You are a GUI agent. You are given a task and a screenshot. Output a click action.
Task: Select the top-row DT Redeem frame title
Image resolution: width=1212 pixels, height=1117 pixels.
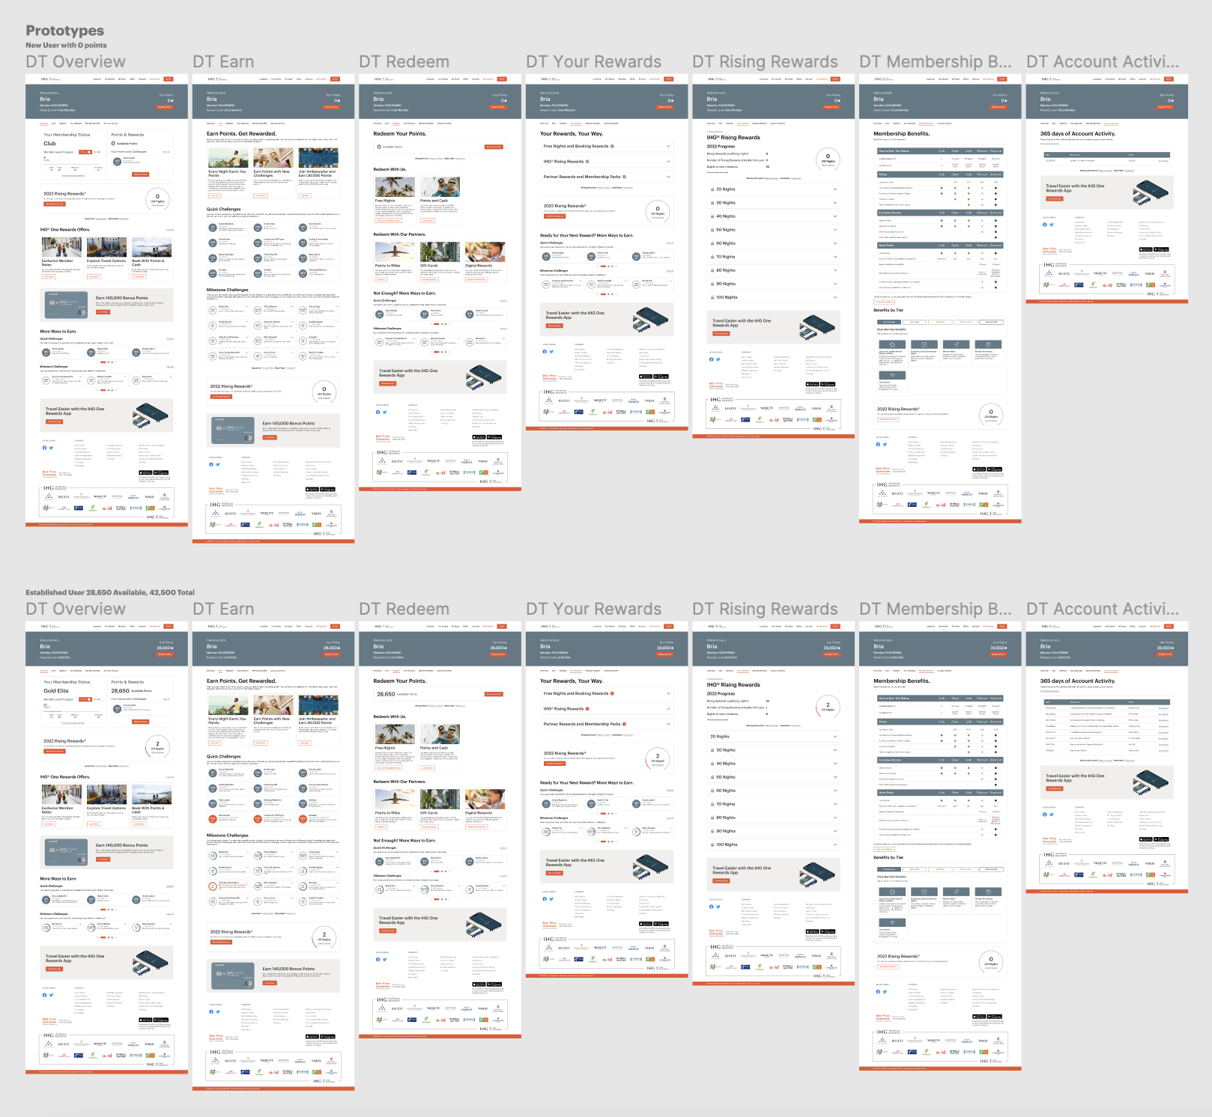(404, 62)
